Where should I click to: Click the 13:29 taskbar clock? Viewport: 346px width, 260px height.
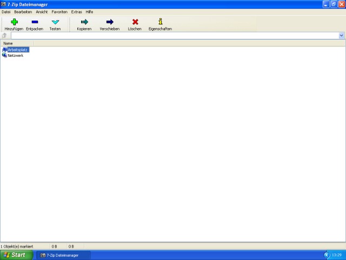[336, 255]
